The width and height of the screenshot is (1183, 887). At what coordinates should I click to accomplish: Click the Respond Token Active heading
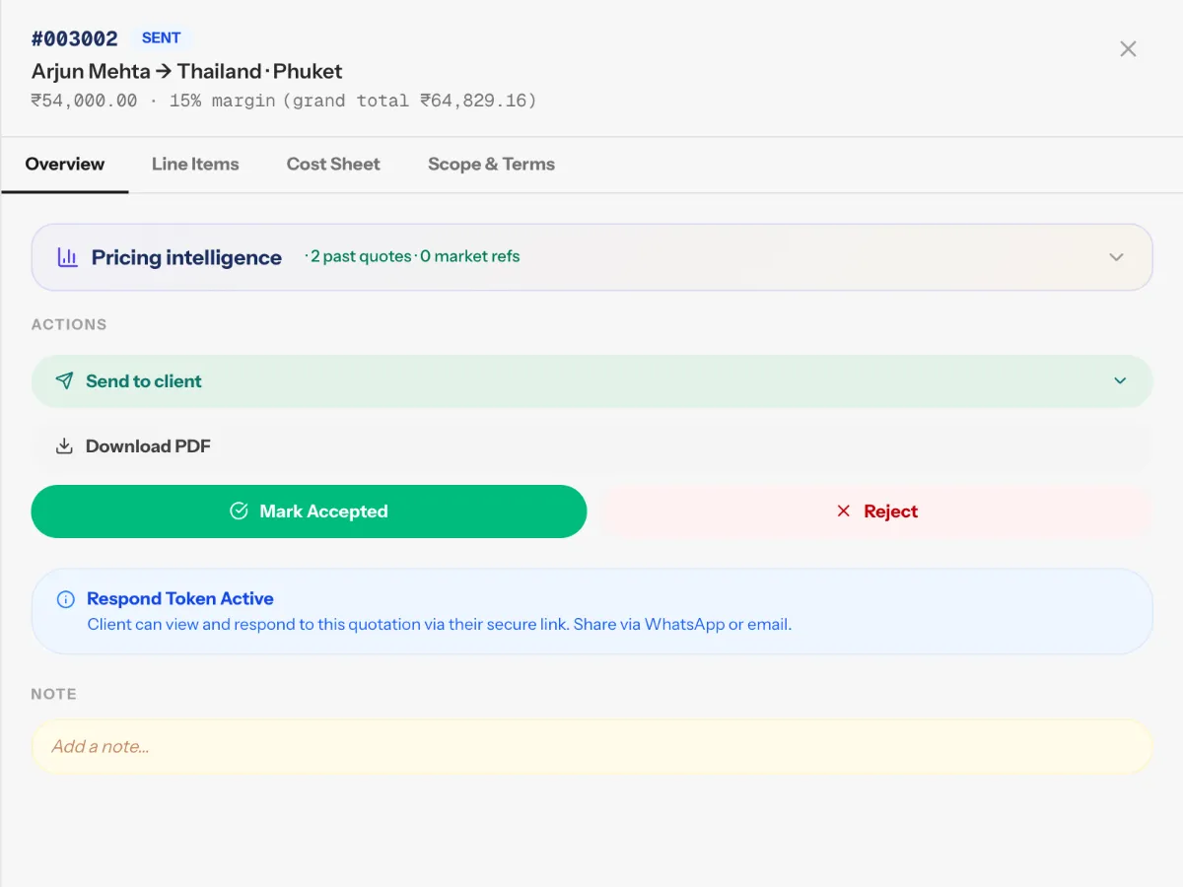click(x=180, y=598)
